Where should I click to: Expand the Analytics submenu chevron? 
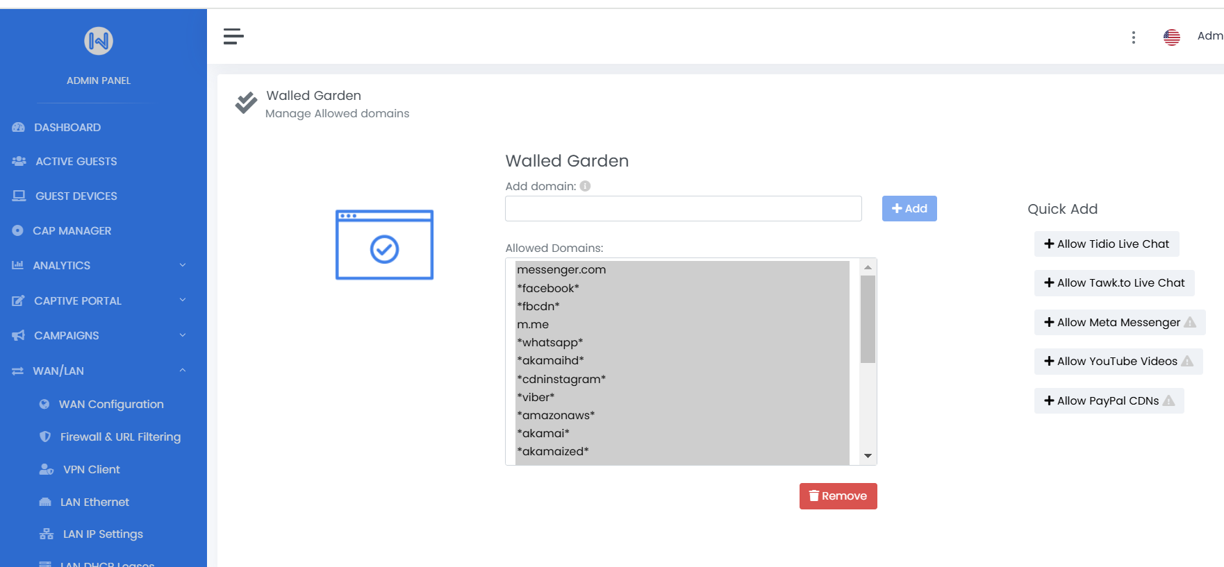click(x=183, y=265)
